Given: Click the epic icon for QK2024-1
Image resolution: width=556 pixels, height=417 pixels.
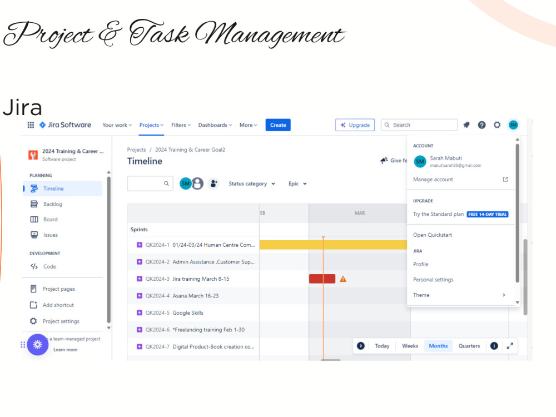Looking at the screenshot, I should pyautogui.click(x=140, y=245).
